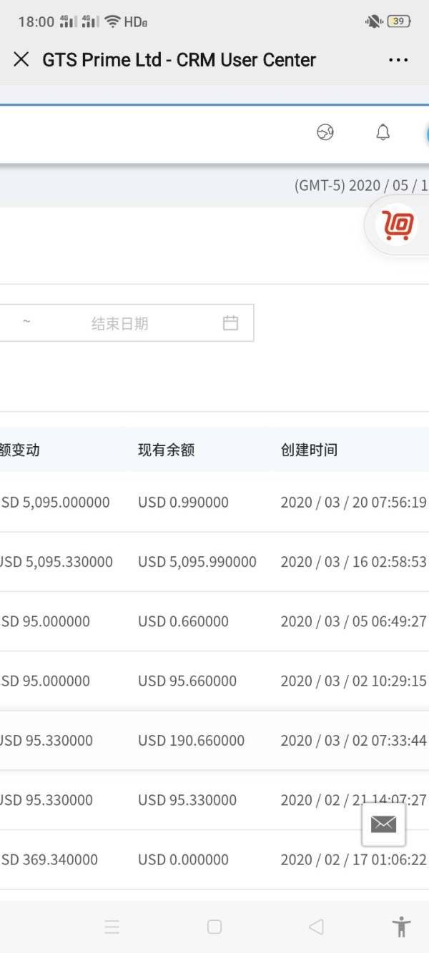Select balance USD 95.660000 cell

[187, 681]
